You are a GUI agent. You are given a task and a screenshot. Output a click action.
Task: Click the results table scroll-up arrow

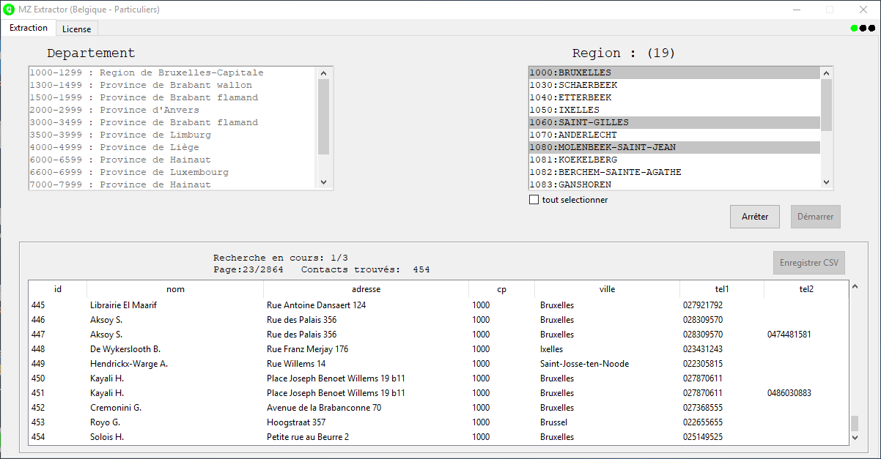click(854, 288)
